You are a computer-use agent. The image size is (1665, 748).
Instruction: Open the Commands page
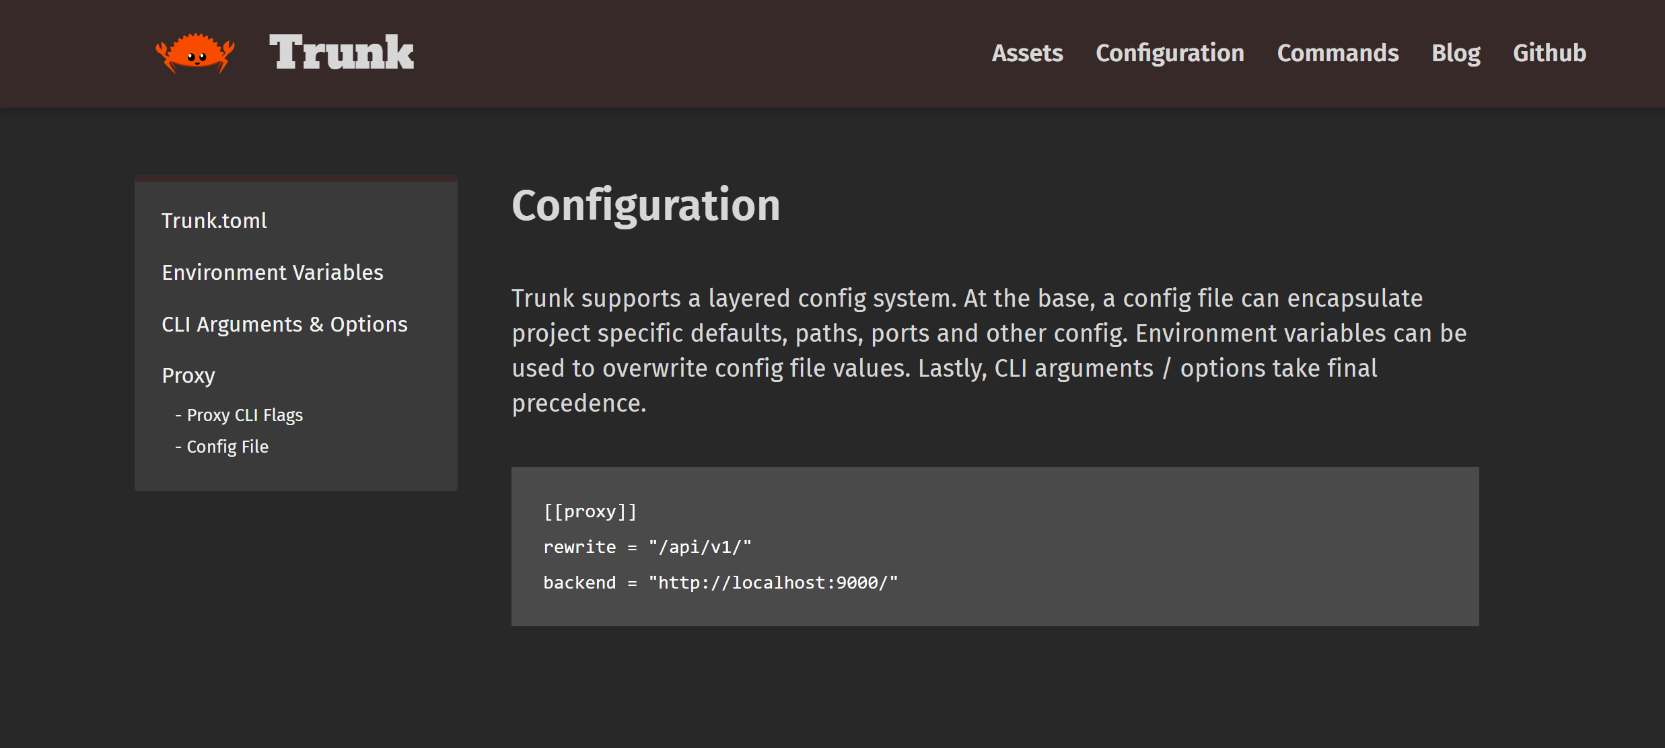(1337, 53)
